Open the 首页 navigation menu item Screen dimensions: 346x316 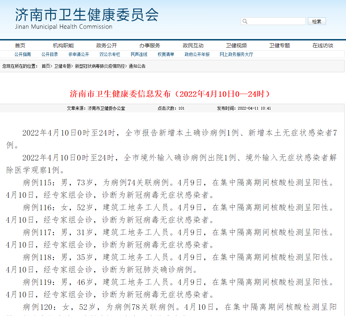click(20, 45)
